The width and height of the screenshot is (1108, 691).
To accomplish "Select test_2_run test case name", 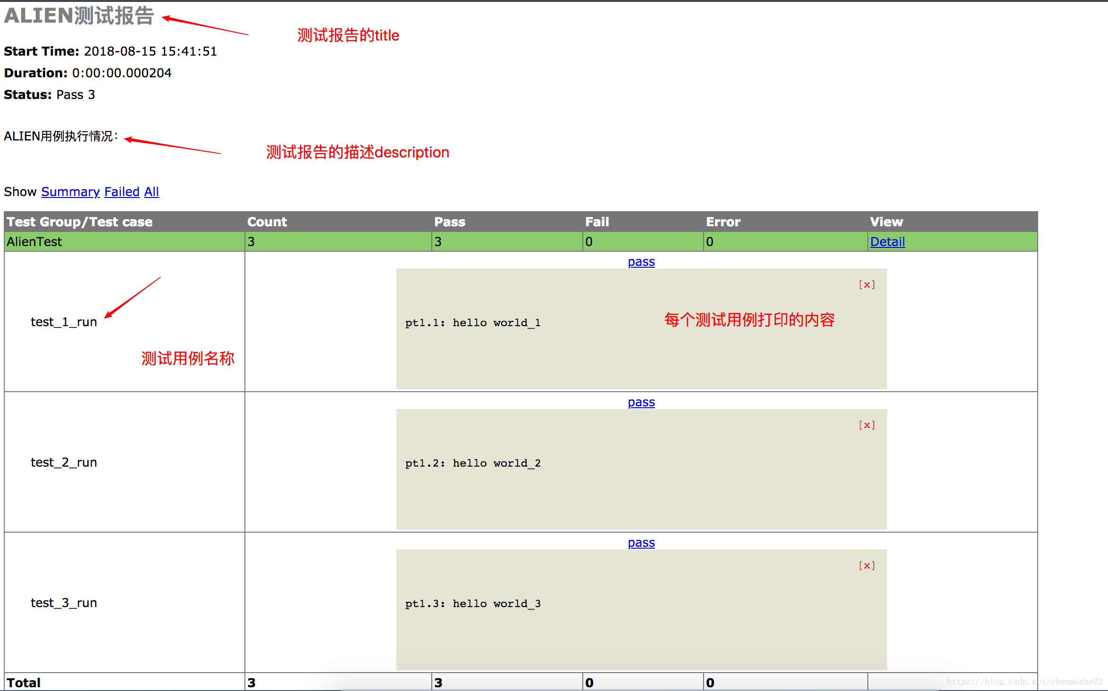I will tap(64, 462).
